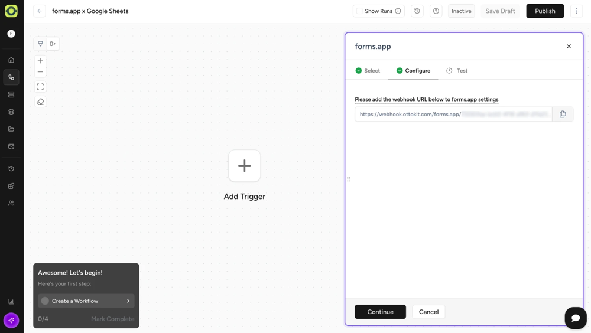Click the webhook URL field

click(453, 114)
